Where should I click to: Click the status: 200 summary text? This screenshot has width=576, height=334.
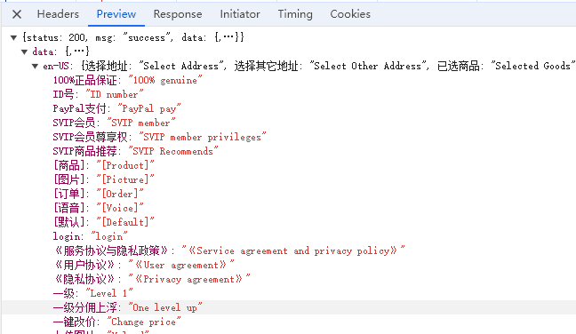coord(56,37)
